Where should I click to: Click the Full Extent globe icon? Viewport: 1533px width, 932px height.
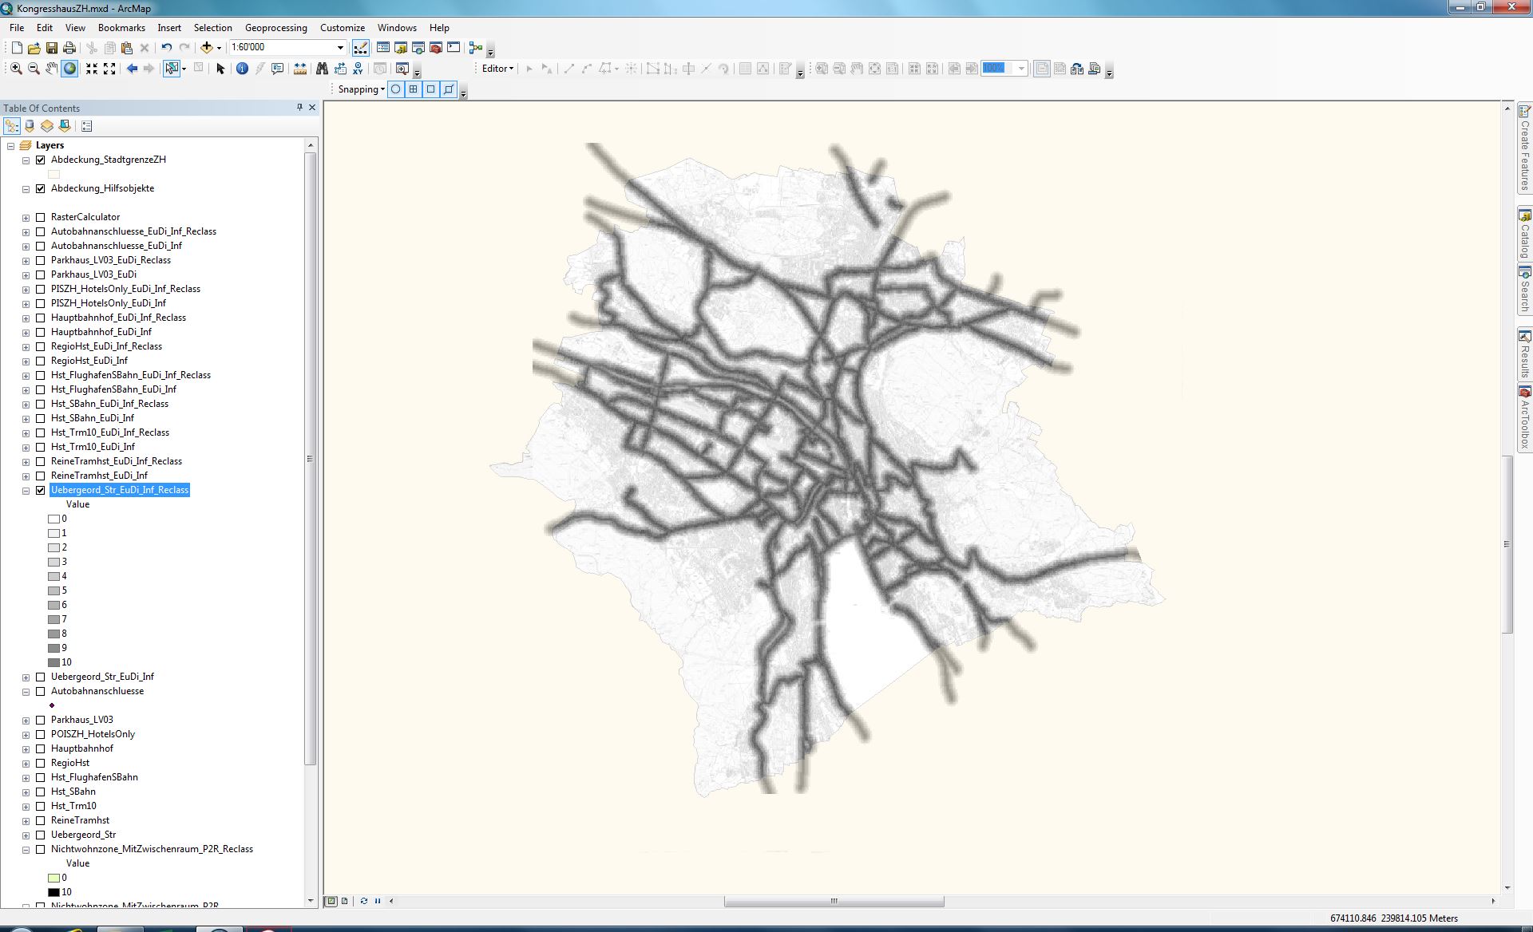pos(69,69)
